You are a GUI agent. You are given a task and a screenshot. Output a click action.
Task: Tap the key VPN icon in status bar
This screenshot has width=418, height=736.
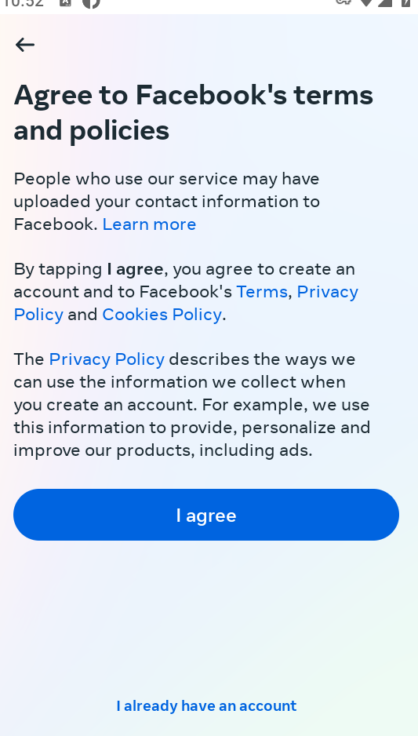click(x=343, y=2)
